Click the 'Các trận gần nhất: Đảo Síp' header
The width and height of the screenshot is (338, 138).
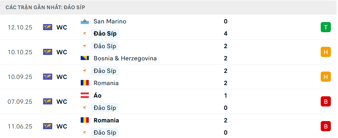pos(45,7)
